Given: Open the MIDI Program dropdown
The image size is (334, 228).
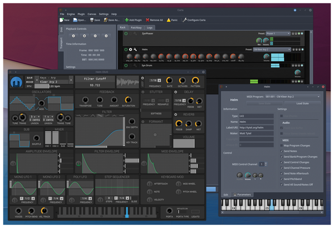Looking at the screenshot, I should pyautogui.click(x=292, y=96).
